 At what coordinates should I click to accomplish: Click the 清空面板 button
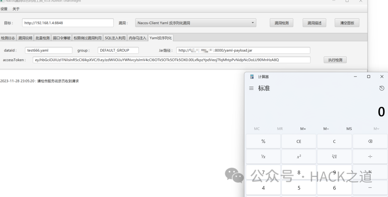(x=347, y=23)
